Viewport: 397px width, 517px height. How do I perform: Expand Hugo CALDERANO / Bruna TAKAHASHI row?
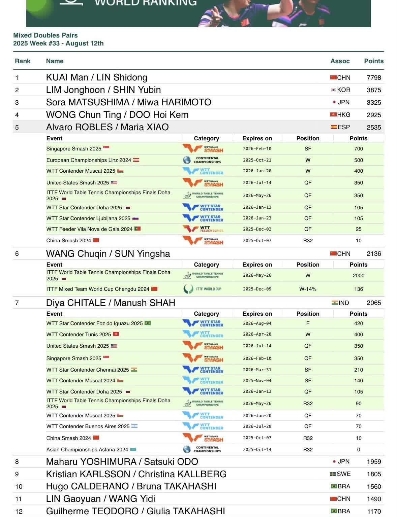point(198,486)
